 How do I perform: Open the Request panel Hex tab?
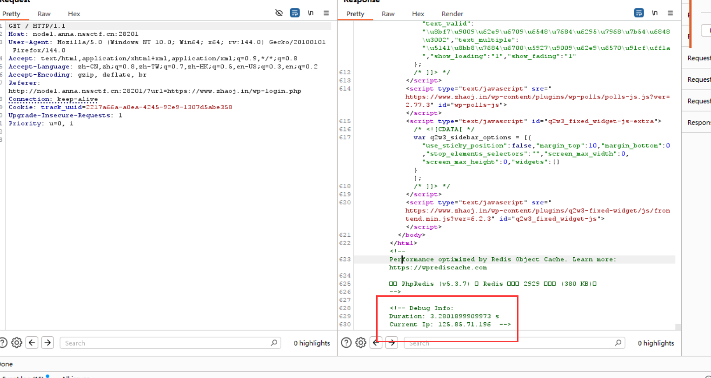[74, 14]
